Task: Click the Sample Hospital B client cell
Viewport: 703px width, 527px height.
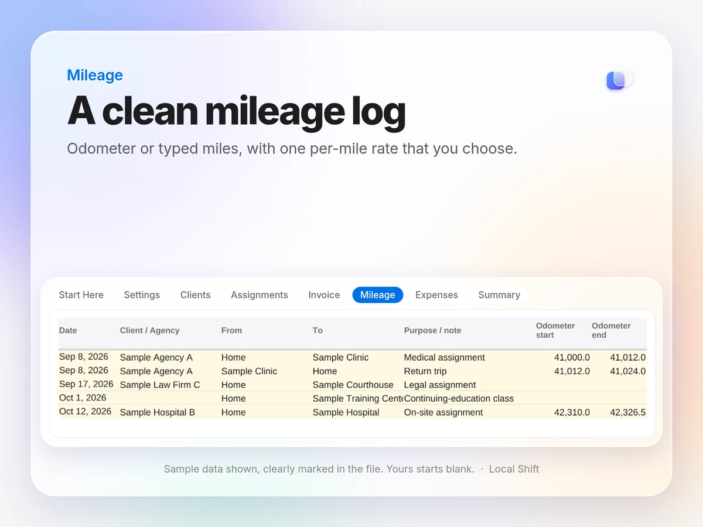Action: pos(158,412)
